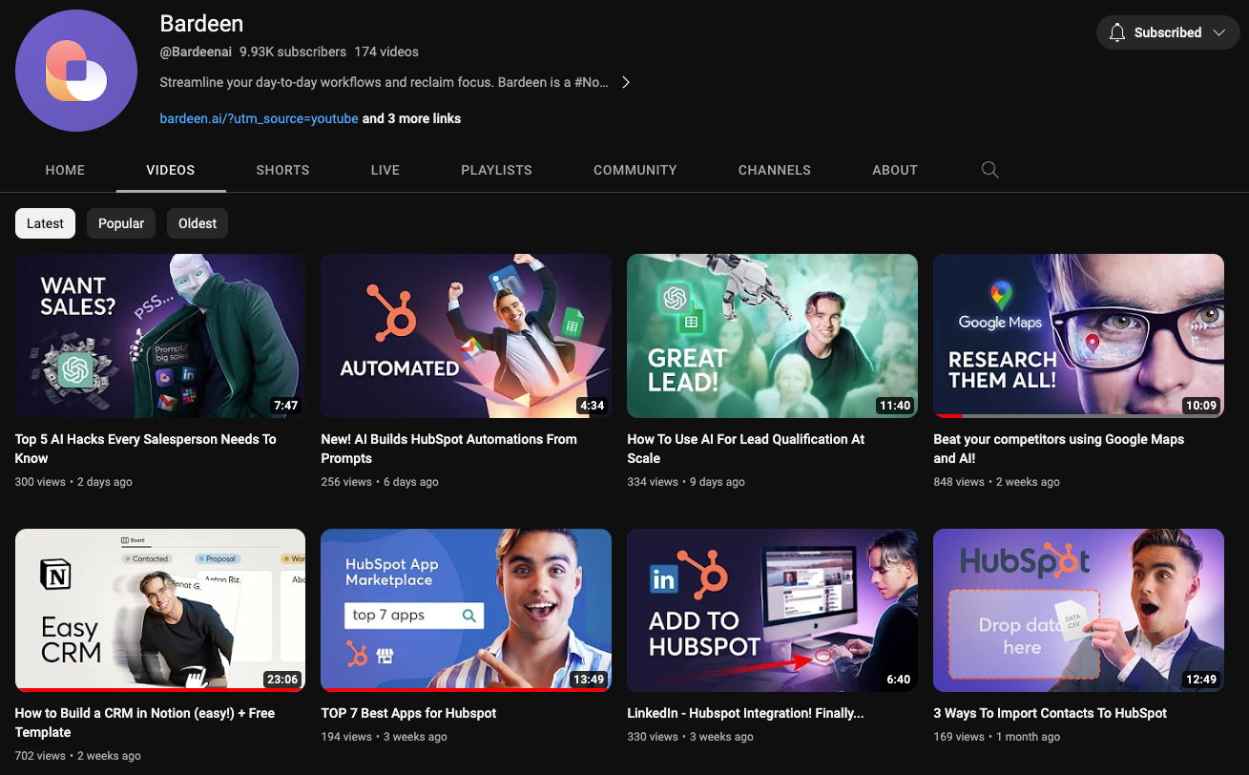Click the Bardeen channel avatar
Screen dimensions: 1249x775
click(x=76, y=70)
